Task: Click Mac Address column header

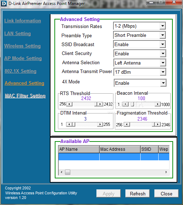Action: pos(120,149)
